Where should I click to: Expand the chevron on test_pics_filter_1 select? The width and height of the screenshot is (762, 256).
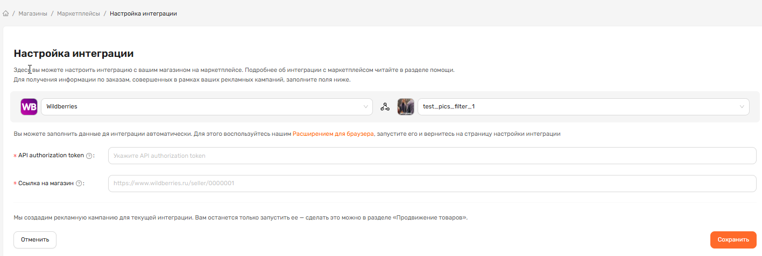pyautogui.click(x=742, y=107)
